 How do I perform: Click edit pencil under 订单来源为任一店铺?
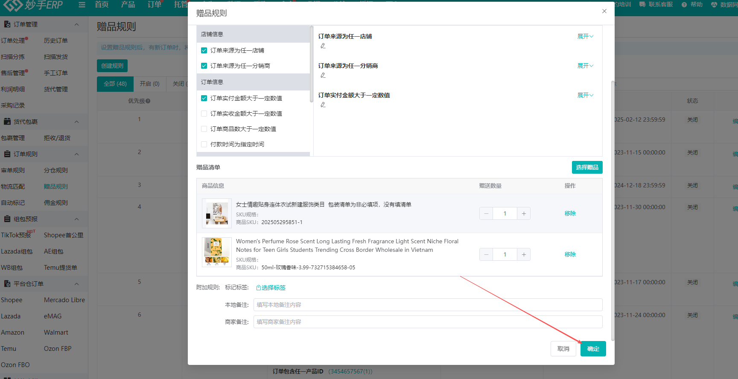(x=323, y=46)
